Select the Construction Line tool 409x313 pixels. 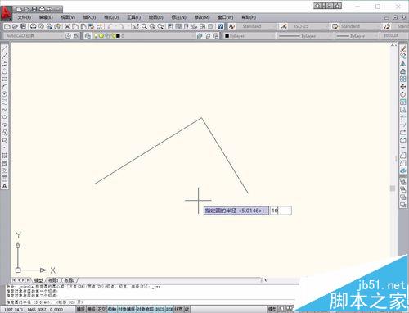pos(5,57)
